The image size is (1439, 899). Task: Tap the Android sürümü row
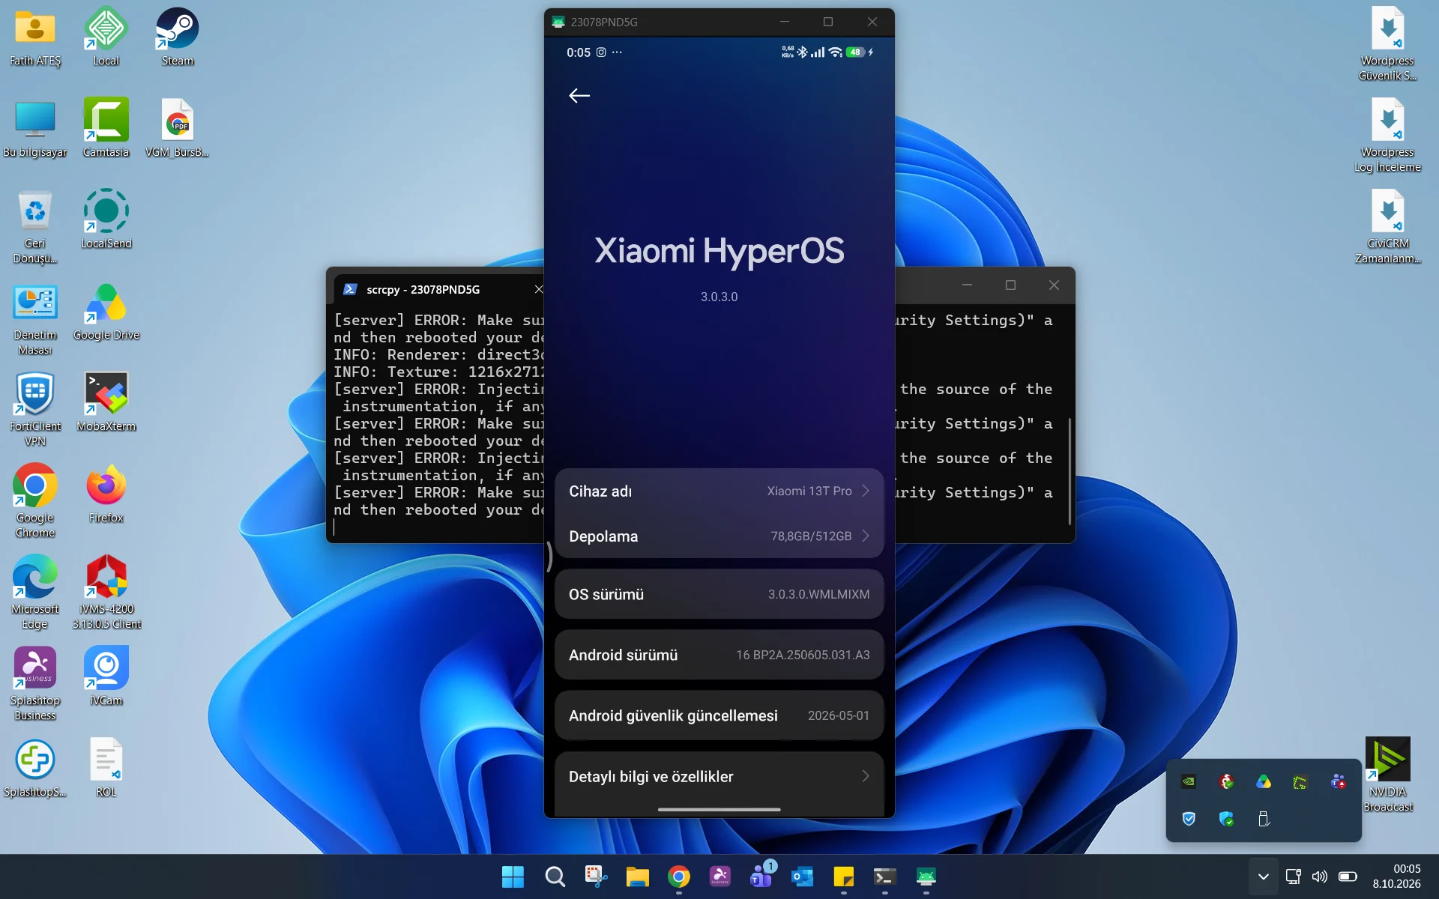coord(719,655)
